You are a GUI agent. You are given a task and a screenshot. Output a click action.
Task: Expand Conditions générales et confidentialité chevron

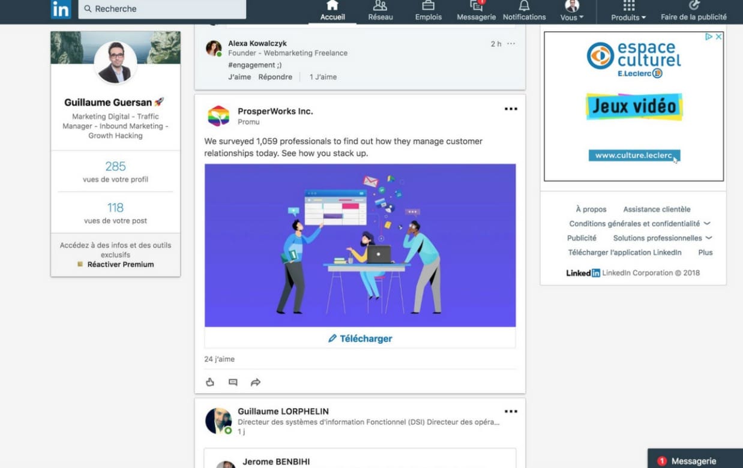point(707,224)
